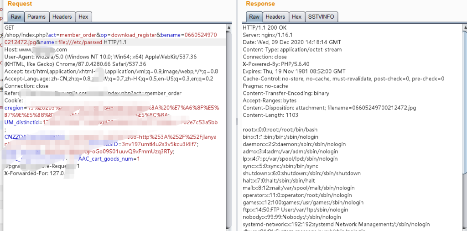Click the file:///etc/passwd parameter value

coord(80,42)
